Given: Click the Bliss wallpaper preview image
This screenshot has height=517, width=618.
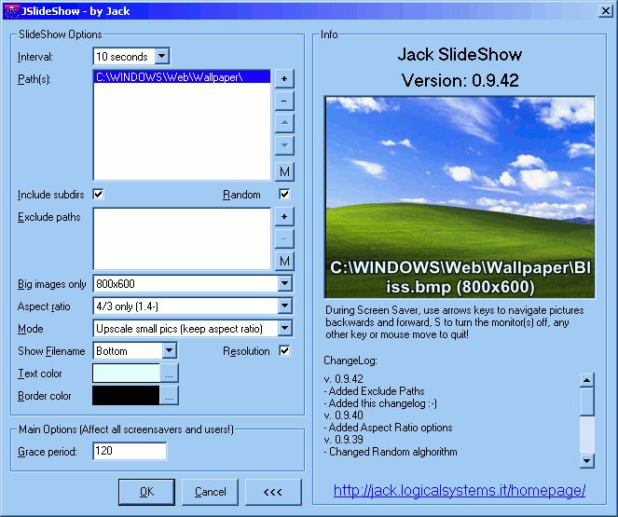Looking at the screenshot, I should click(460, 197).
